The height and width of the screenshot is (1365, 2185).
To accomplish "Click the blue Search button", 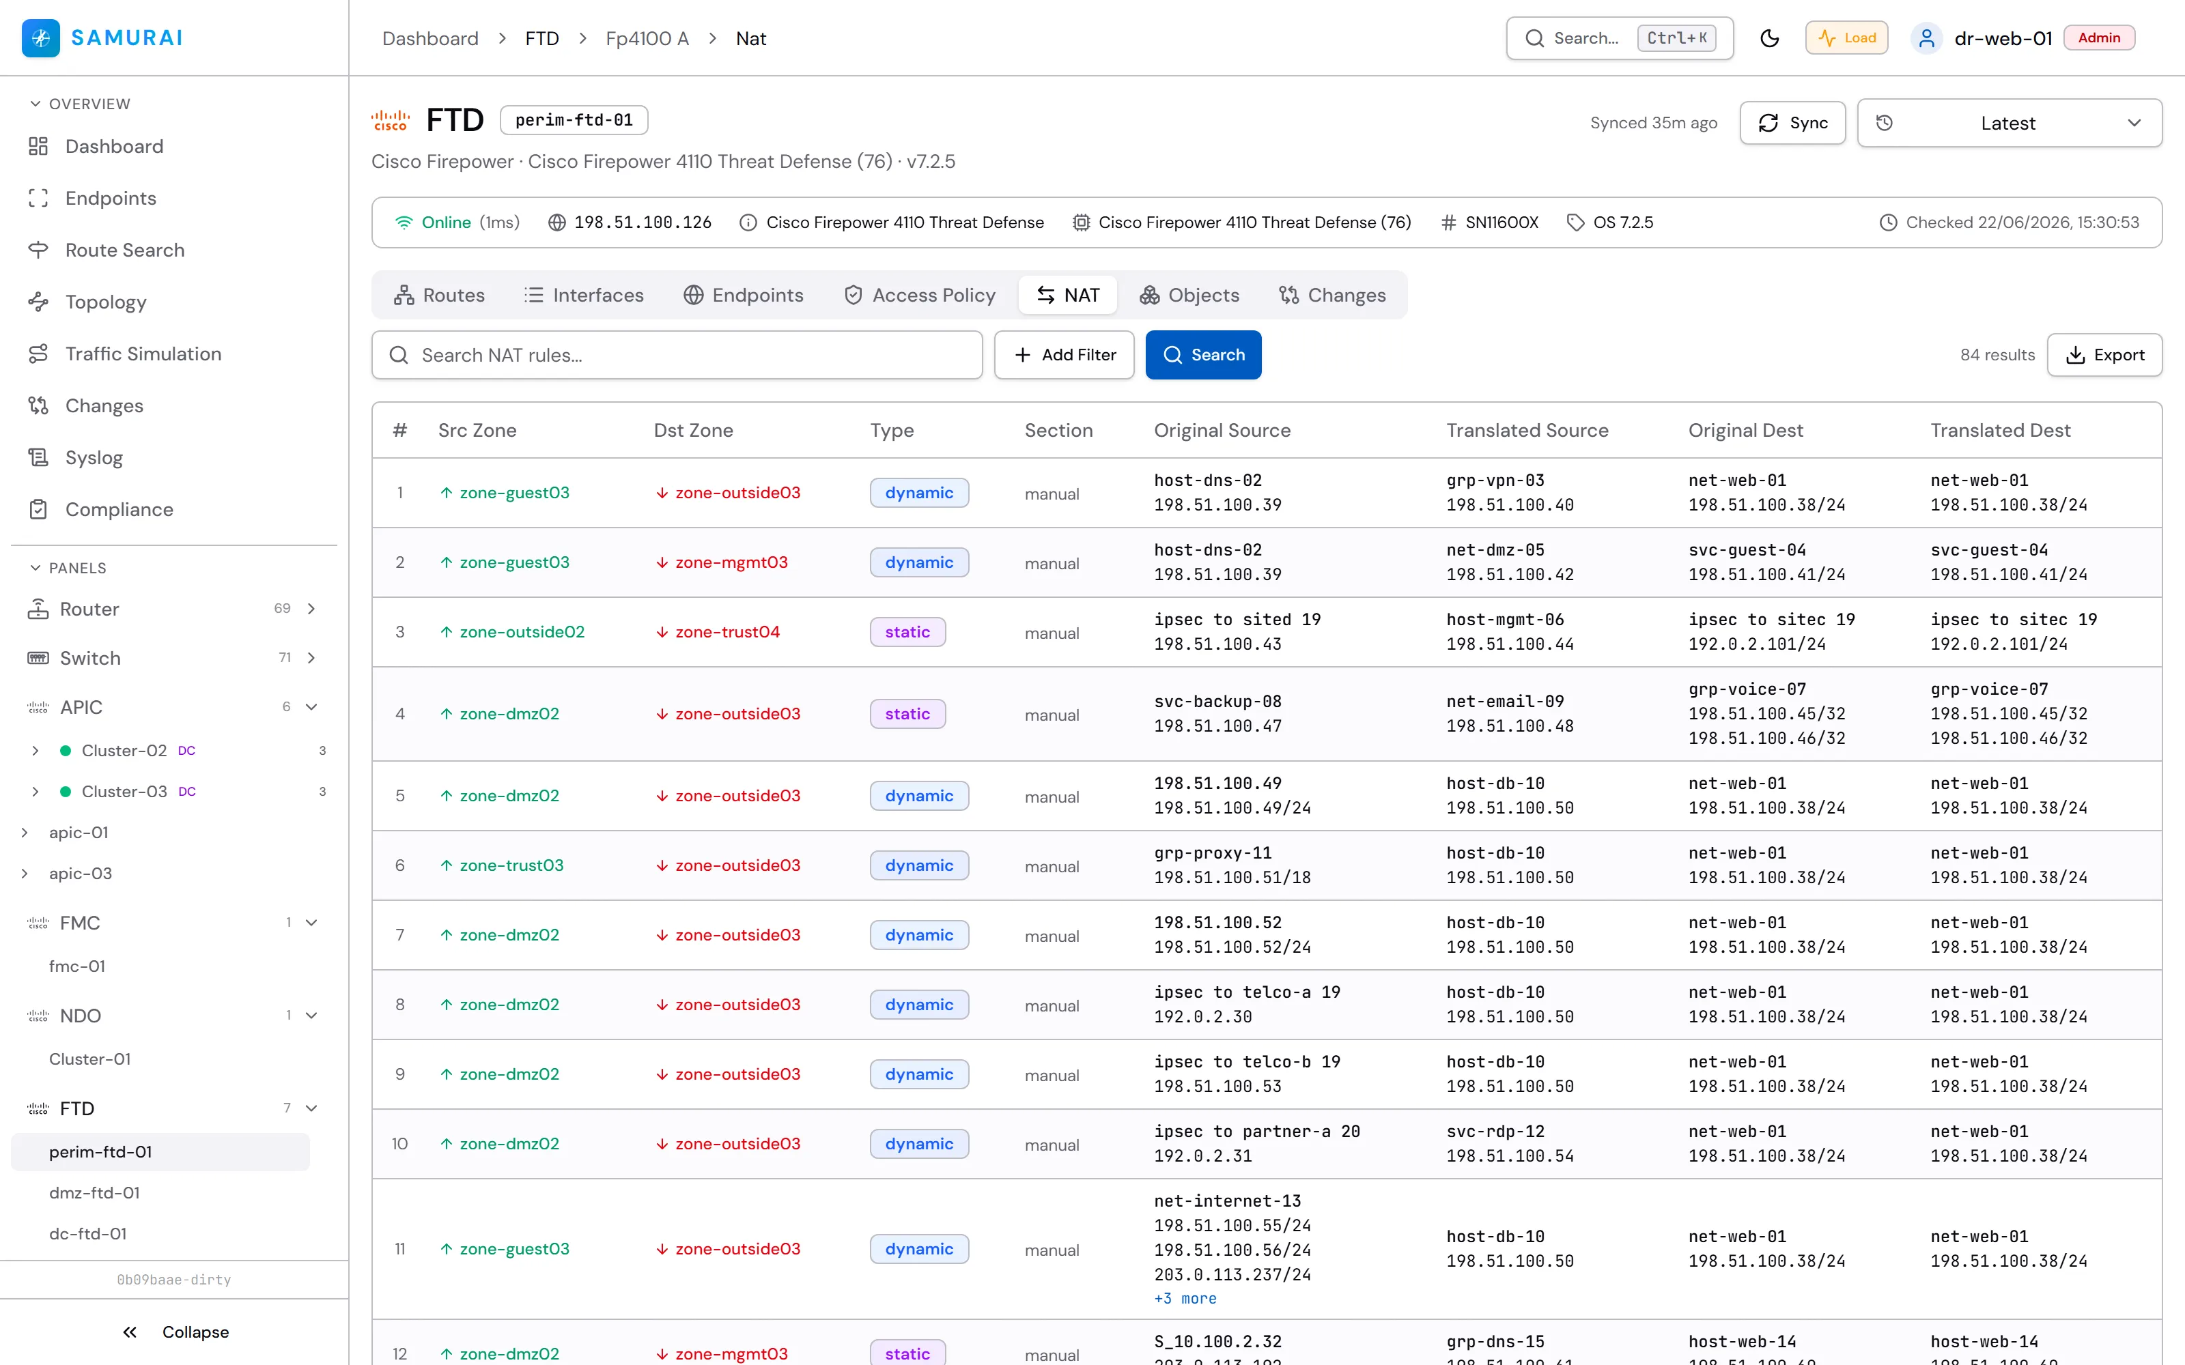I will (x=1204, y=355).
